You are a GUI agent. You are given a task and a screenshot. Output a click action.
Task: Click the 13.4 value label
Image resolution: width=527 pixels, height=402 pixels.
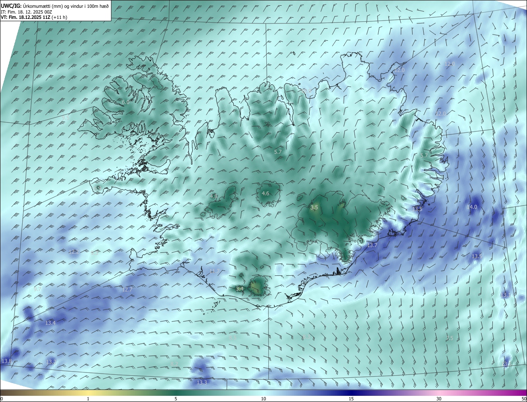click(x=50, y=323)
